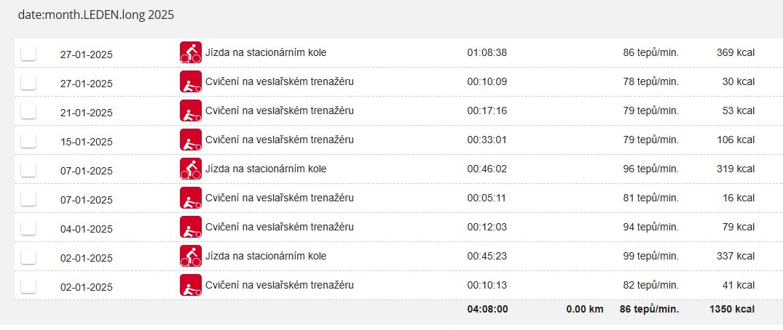Click rowing icon for 02-01-2025 41 kcal workout
This screenshot has height=330, width=783.
(190, 285)
